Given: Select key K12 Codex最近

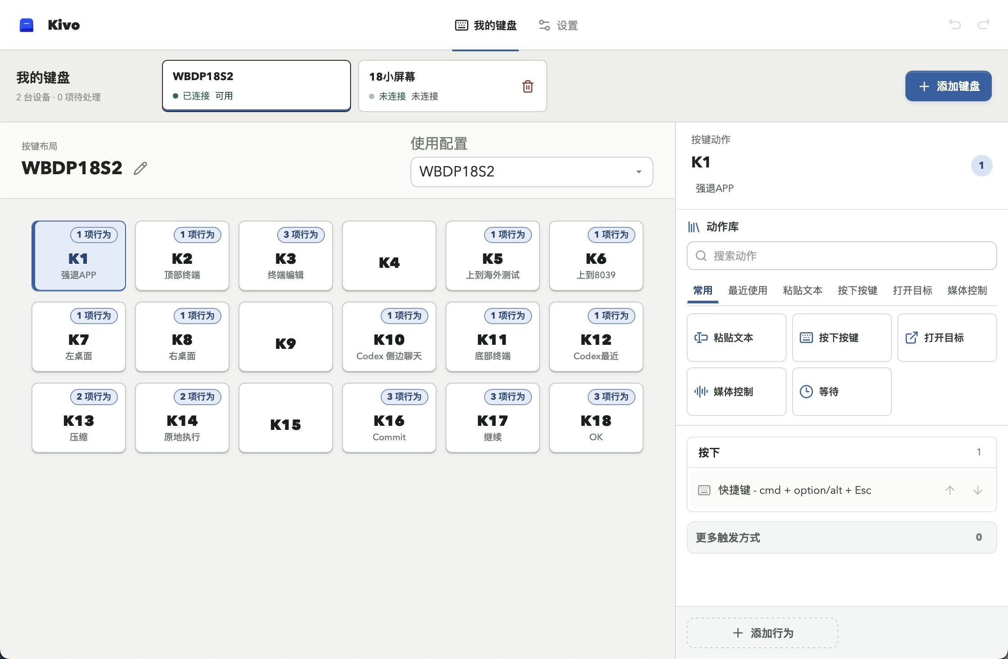Looking at the screenshot, I should 596,337.
